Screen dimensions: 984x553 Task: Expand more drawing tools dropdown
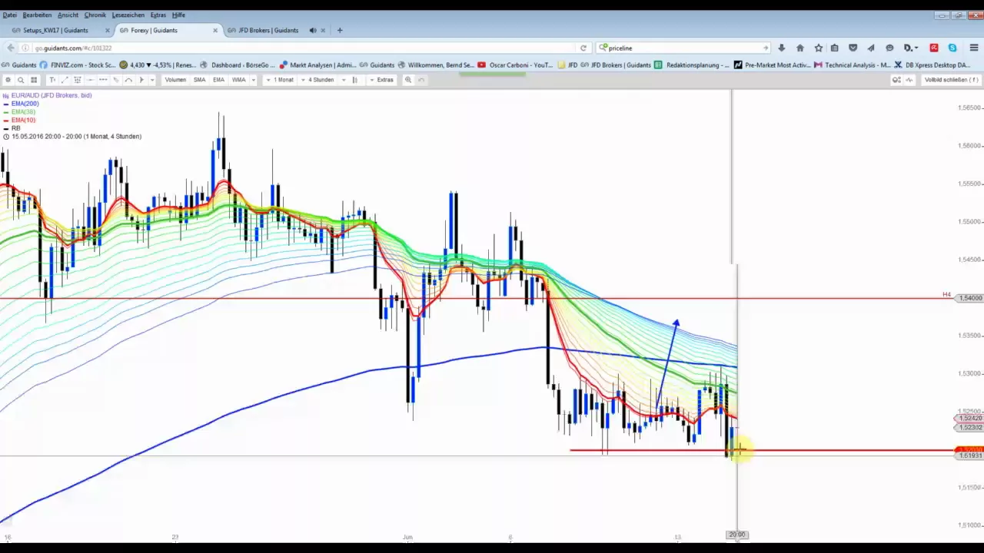pyautogui.click(x=152, y=80)
